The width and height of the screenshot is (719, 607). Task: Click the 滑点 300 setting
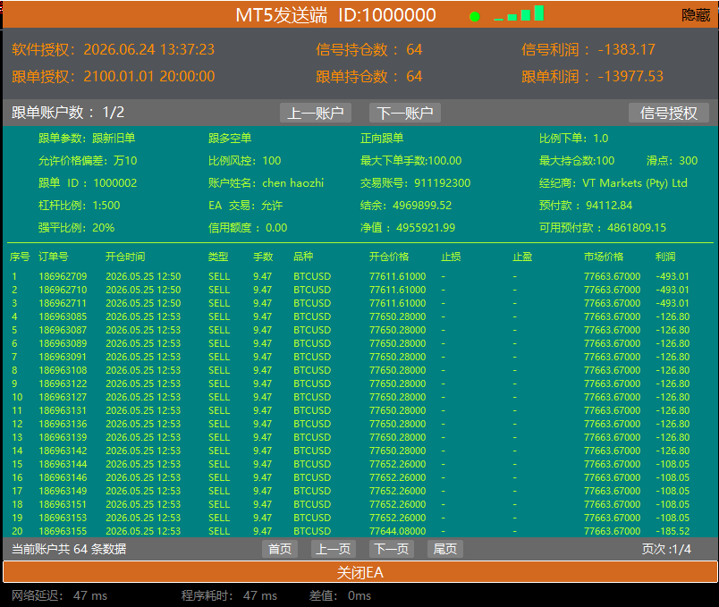[672, 160]
